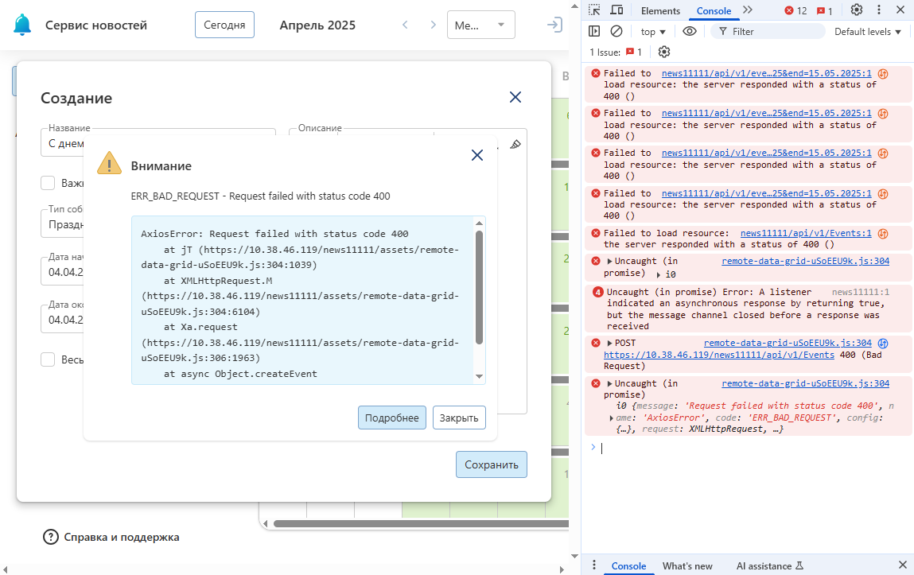
Task: Go to next month arrow
Action: 433,25
